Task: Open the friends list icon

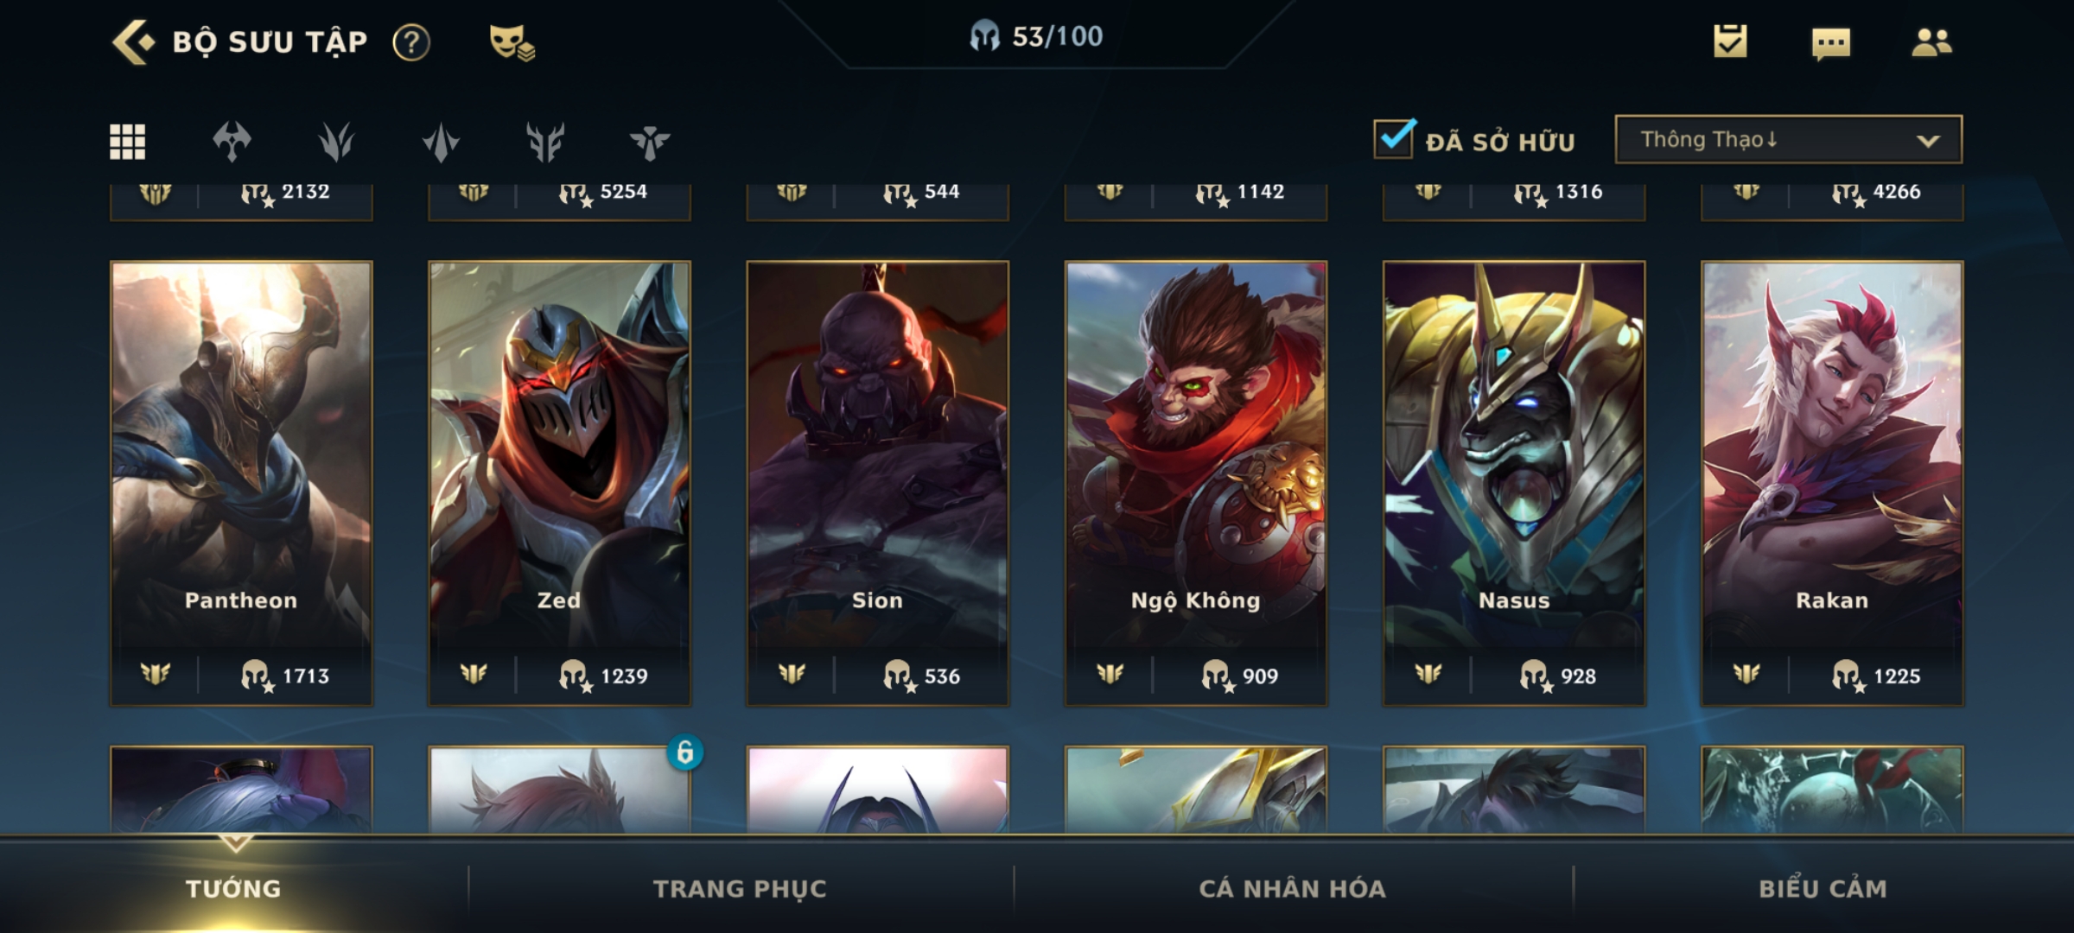Action: (1931, 42)
